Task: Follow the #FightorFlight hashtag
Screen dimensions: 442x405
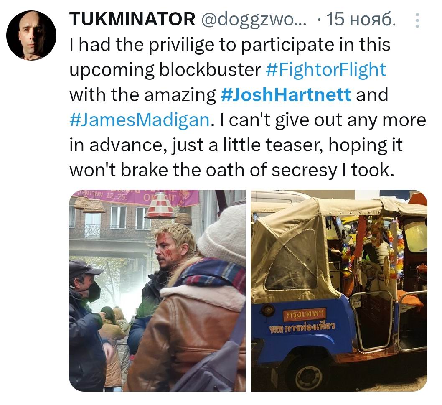Action: coord(325,69)
